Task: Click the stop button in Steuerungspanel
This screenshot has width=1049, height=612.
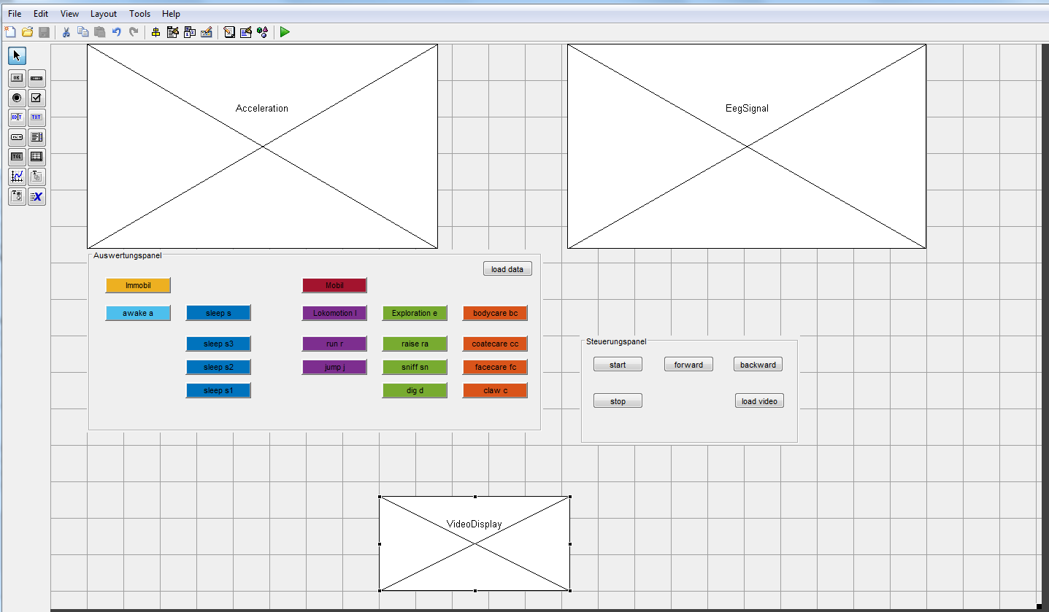Action: click(x=618, y=400)
